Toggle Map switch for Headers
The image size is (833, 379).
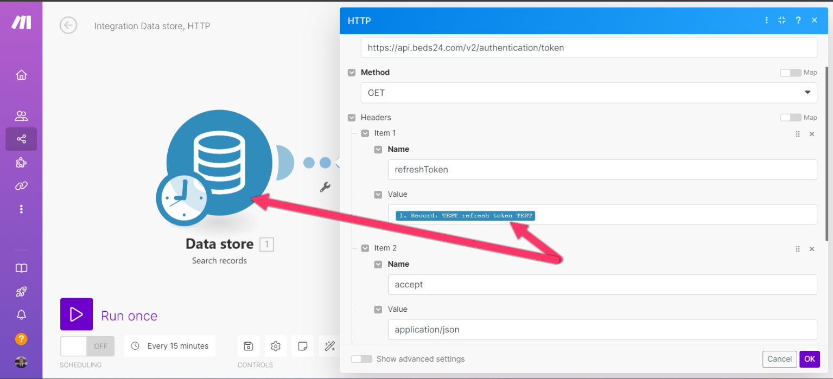(790, 118)
